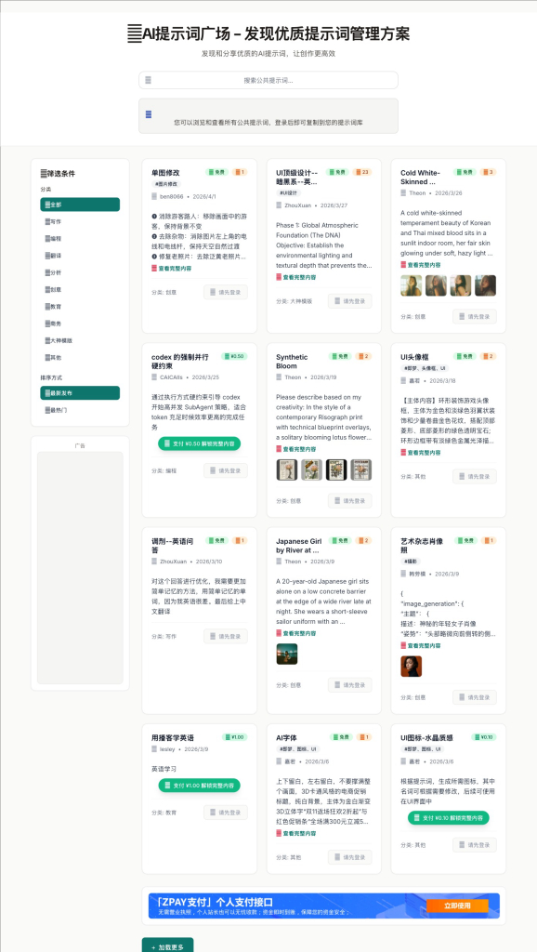Open first thumbnail in Synthetic Bloom card

[x=287, y=469]
